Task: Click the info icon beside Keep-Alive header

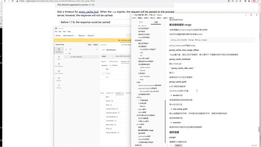Action: [x=115, y=125]
